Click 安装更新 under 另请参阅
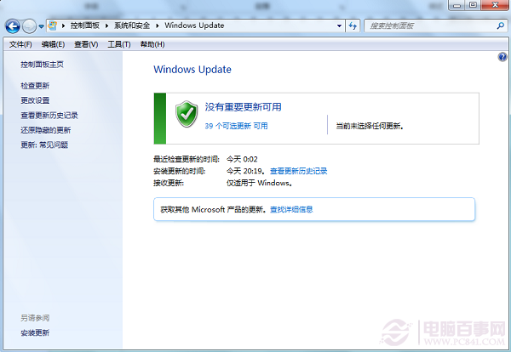This screenshot has height=352, width=511. pyautogui.click(x=35, y=332)
